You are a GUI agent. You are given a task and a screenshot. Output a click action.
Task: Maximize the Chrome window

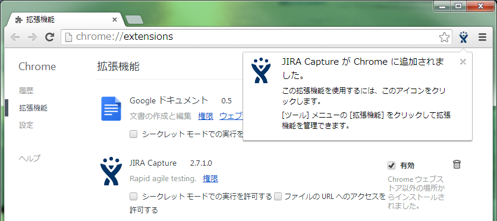click(458, 6)
